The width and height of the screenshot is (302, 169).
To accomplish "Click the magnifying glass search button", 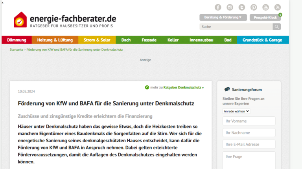I will click(x=277, y=27).
